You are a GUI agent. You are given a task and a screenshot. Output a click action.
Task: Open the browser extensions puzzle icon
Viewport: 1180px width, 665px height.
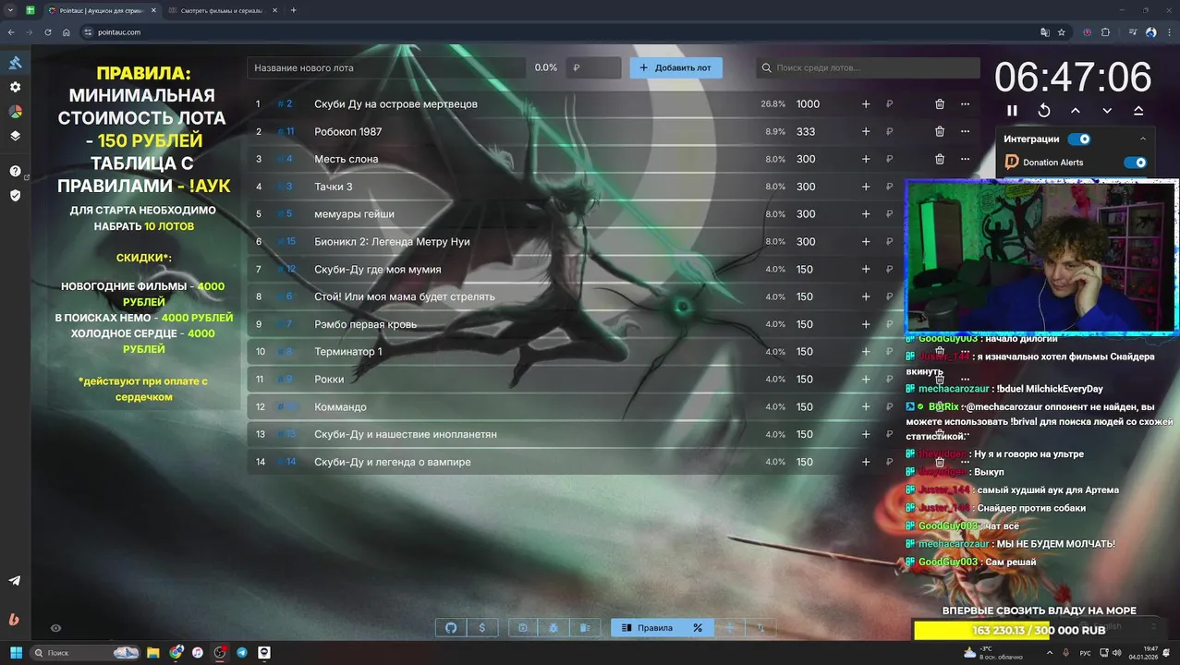tap(1106, 32)
